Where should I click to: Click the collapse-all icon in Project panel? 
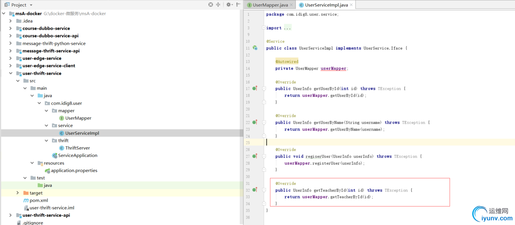point(218,5)
